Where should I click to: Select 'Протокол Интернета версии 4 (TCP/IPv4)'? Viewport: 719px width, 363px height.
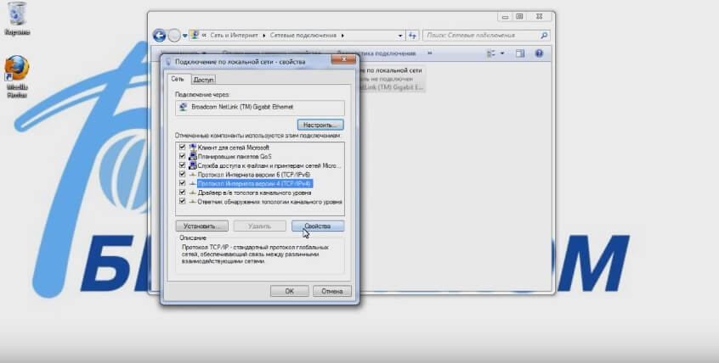[x=255, y=183]
